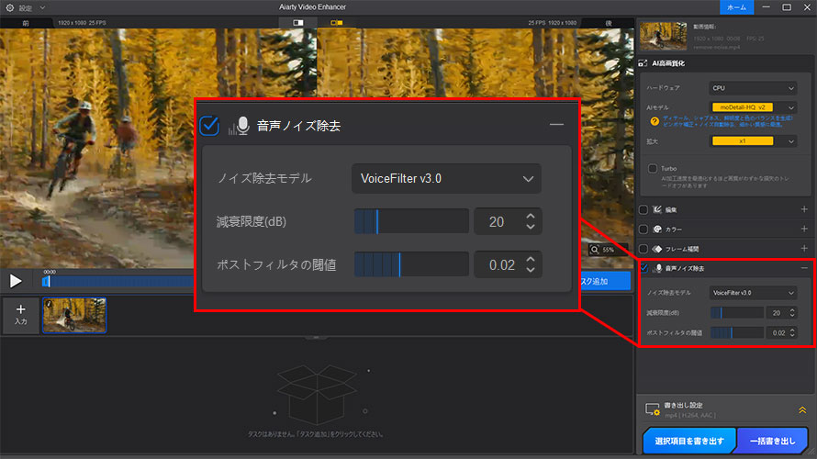Open the ハードウェア CPU dropdown
This screenshot has height=459, width=817.
click(753, 89)
